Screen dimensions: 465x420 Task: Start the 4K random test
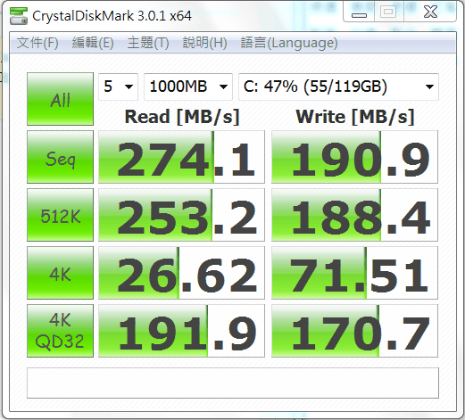click(60, 273)
